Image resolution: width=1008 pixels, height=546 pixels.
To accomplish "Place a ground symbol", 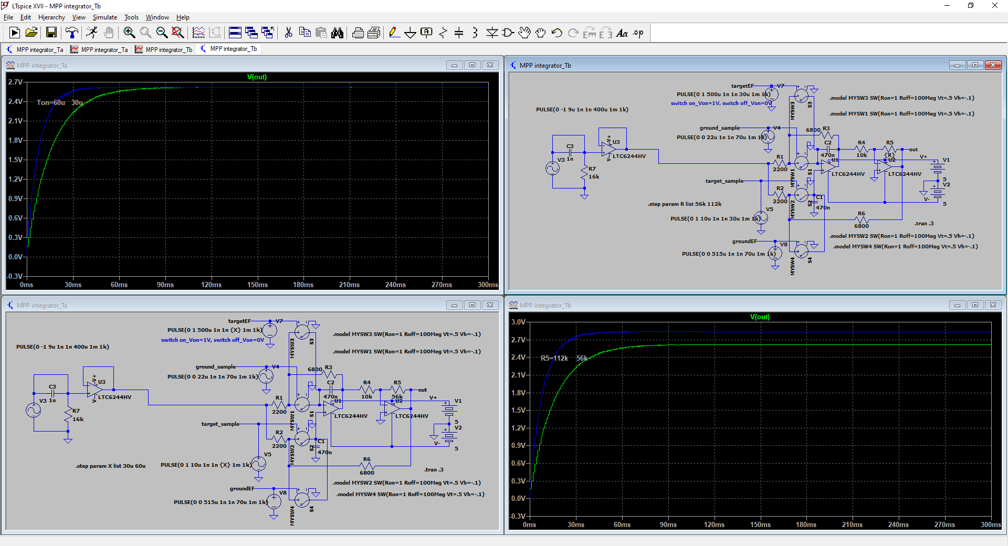I will tap(410, 33).
